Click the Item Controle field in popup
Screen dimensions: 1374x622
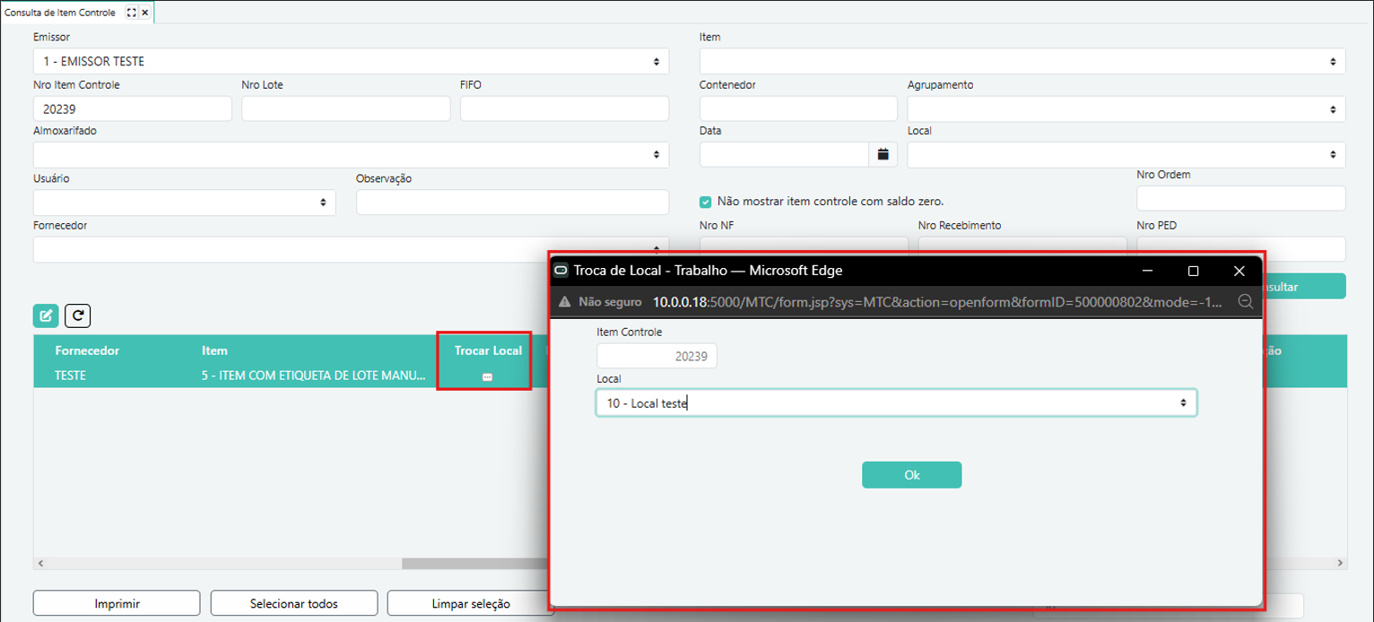[657, 356]
